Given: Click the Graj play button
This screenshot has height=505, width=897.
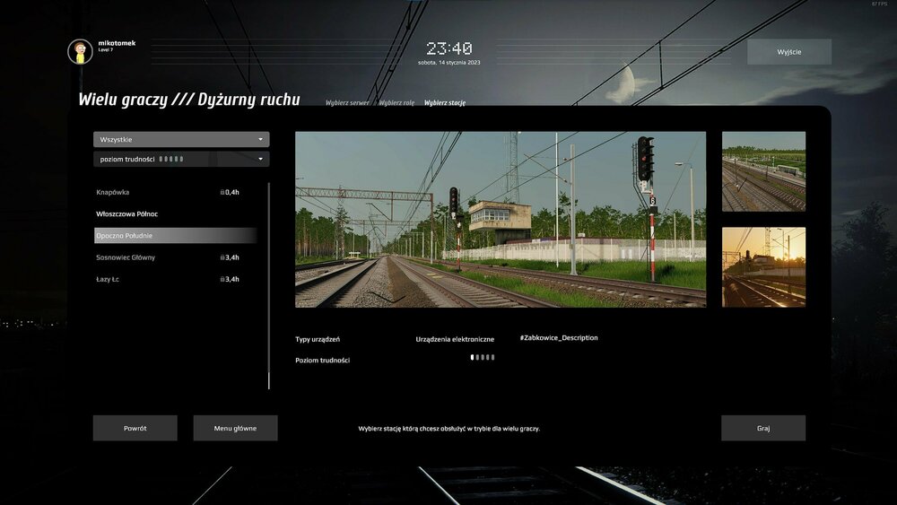Looking at the screenshot, I should click(763, 428).
